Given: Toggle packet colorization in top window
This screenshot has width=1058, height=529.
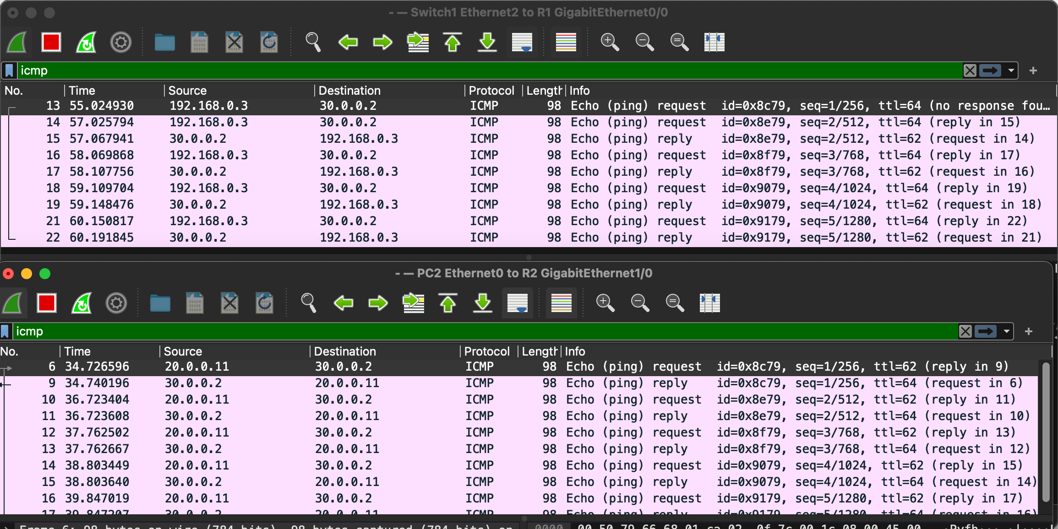Looking at the screenshot, I should point(566,42).
